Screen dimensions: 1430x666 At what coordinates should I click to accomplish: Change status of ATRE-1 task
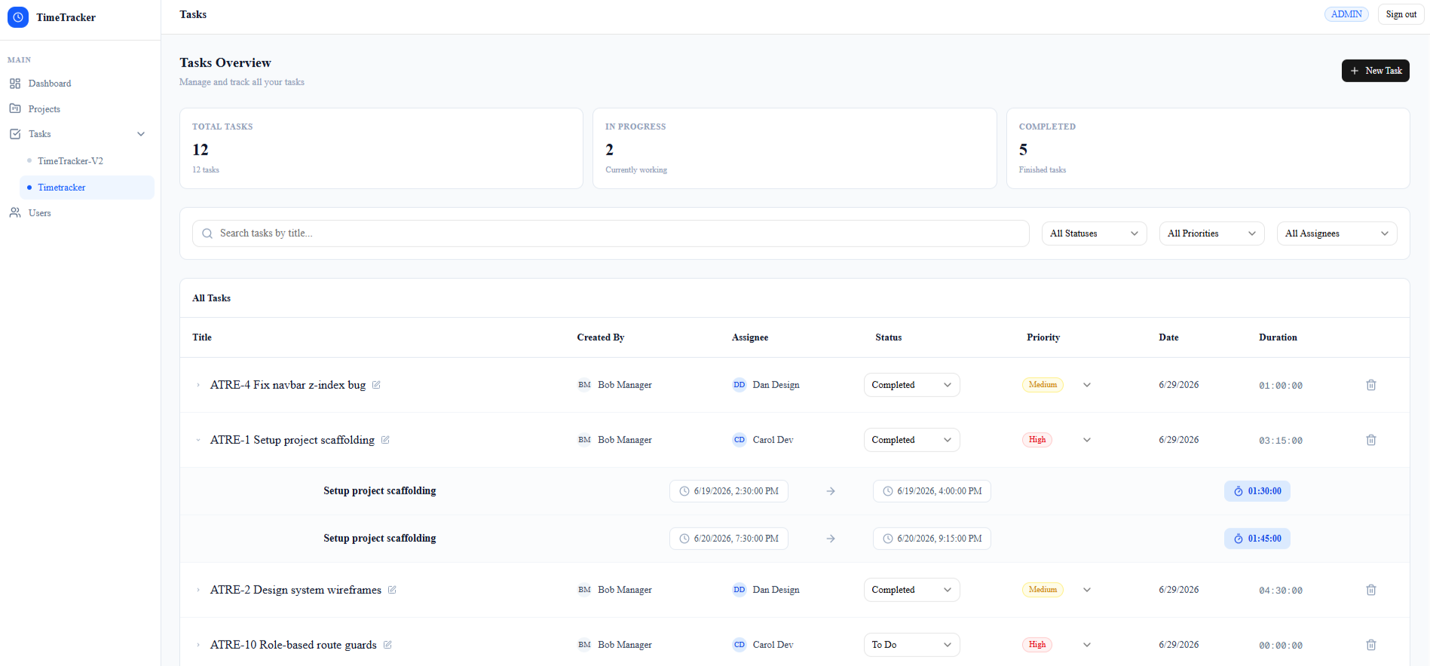[x=911, y=440]
